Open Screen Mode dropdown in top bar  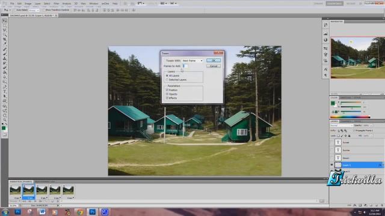click(x=173, y=4)
